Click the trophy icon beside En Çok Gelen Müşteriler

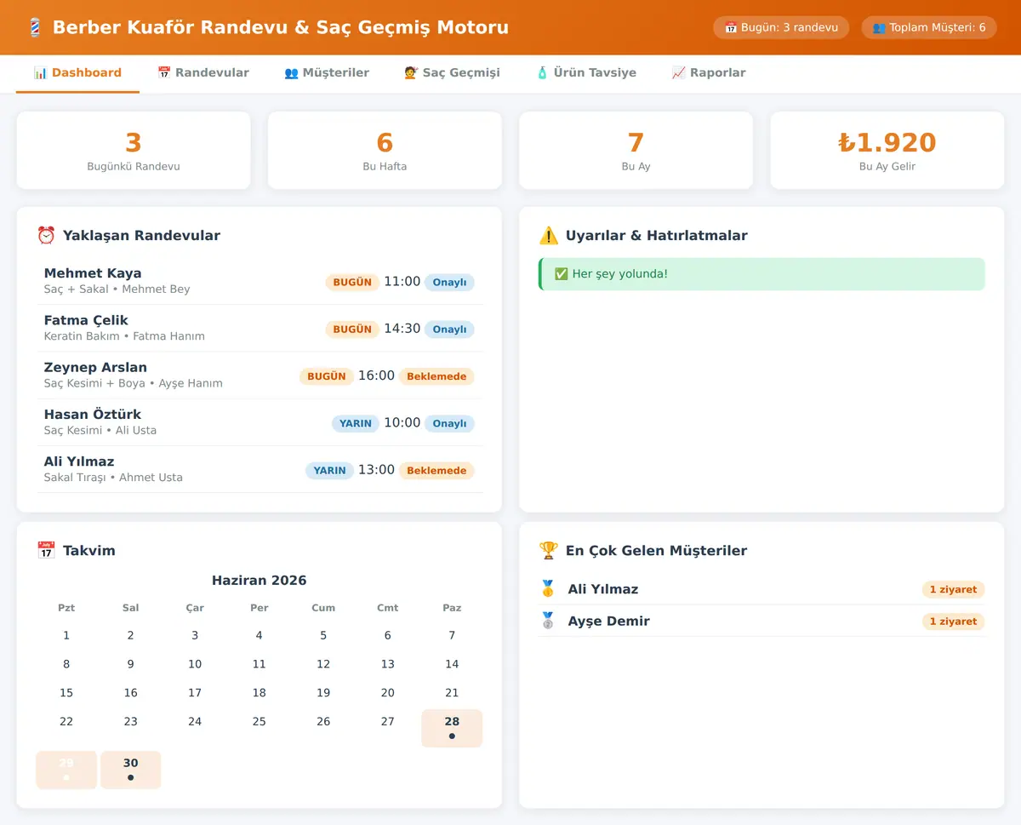tap(549, 551)
